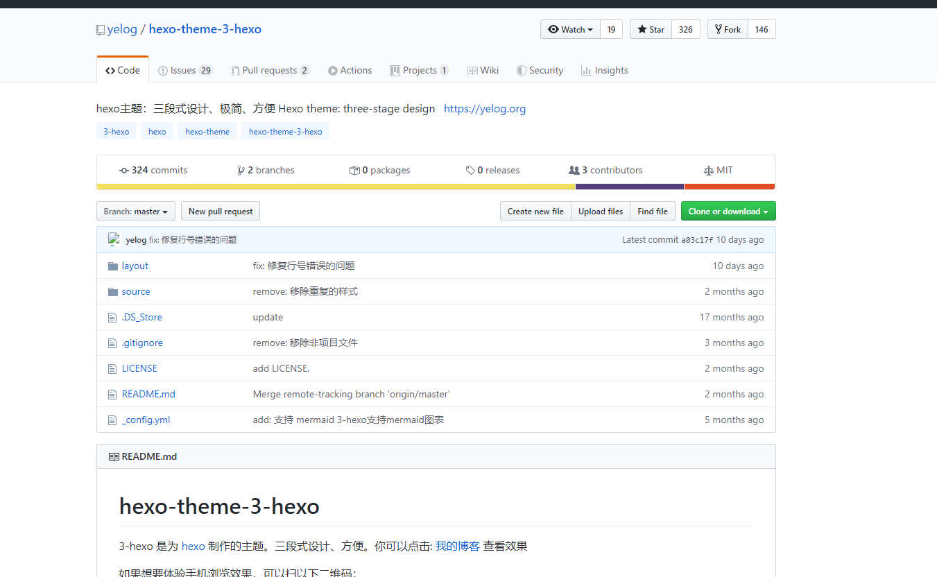Open the hexo-theme-3-hexo repository name link
This screenshot has height=577, width=937.
(x=205, y=29)
